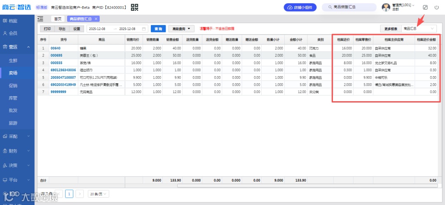Viewport: 445px width, 205px height.
Task: Click the supplier cell 龙之梦文奇礼品
Action: click(x=393, y=63)
